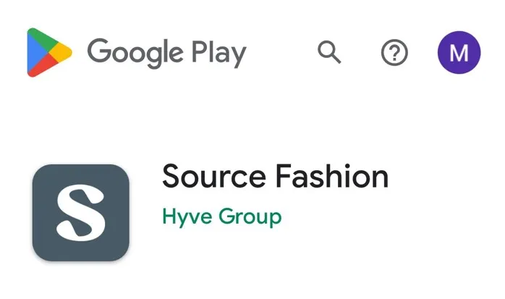Tap the green Hyve Group text
Screen dimensions: 505x299
(221, 216)
